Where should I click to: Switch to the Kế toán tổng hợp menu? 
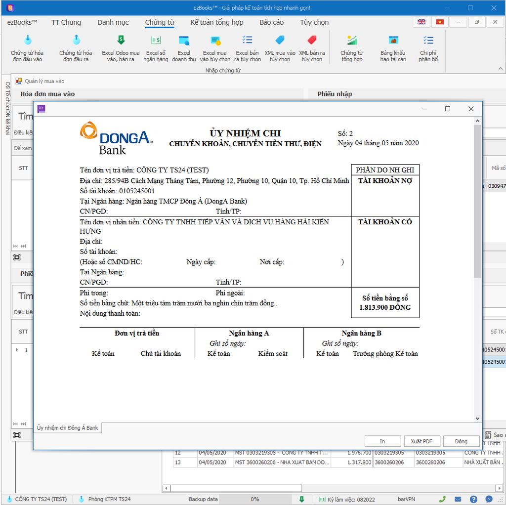(217, 22)
